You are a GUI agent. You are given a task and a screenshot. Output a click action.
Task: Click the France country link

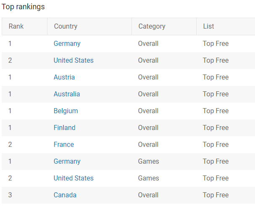point(64,145)
